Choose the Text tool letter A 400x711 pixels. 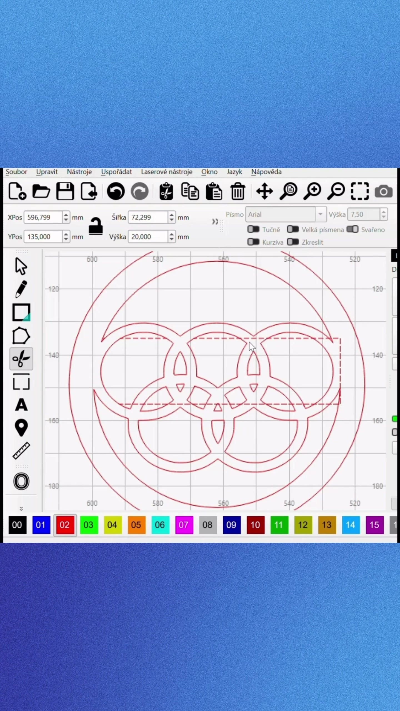coord(21,405)
